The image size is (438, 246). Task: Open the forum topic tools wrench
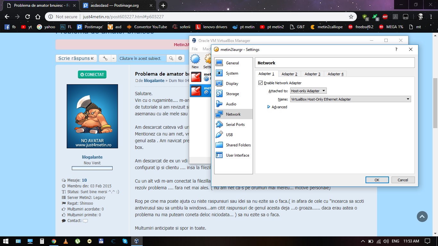click(105, 58)
